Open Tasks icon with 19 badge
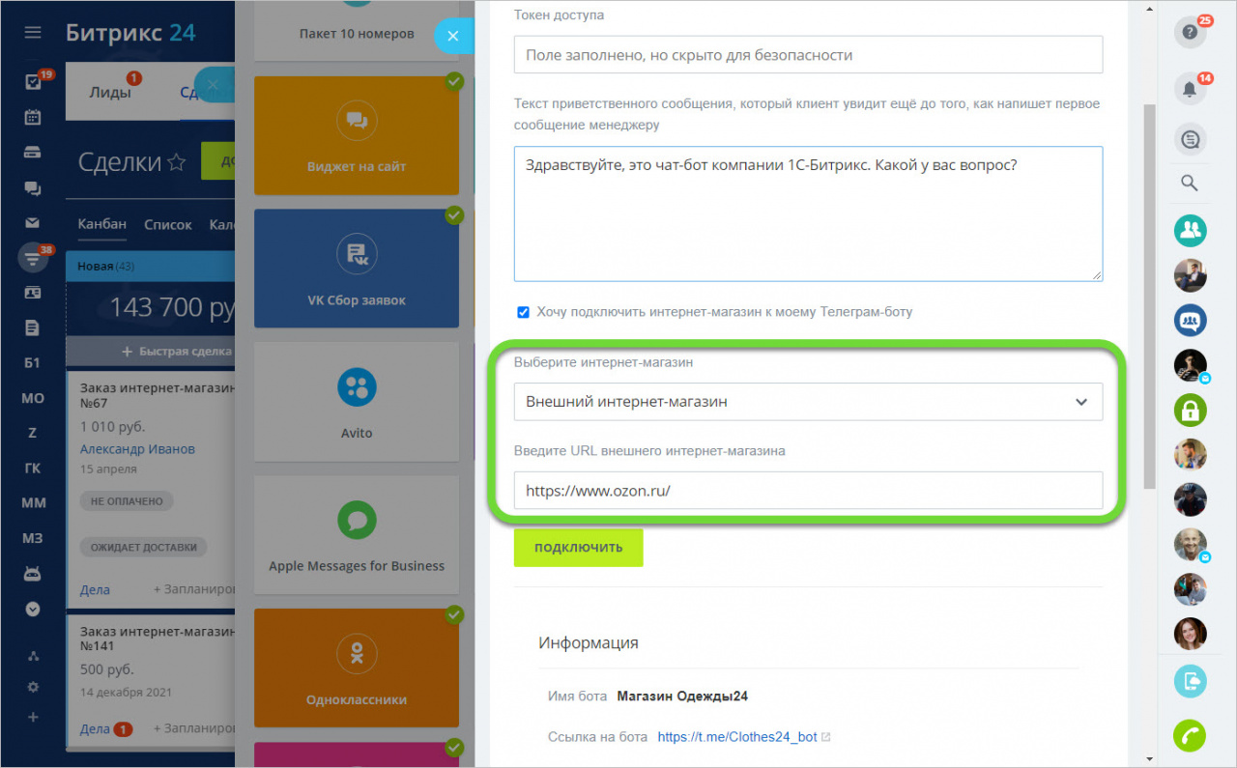Viewport: 1237px width, 768px height. [32, 82]
